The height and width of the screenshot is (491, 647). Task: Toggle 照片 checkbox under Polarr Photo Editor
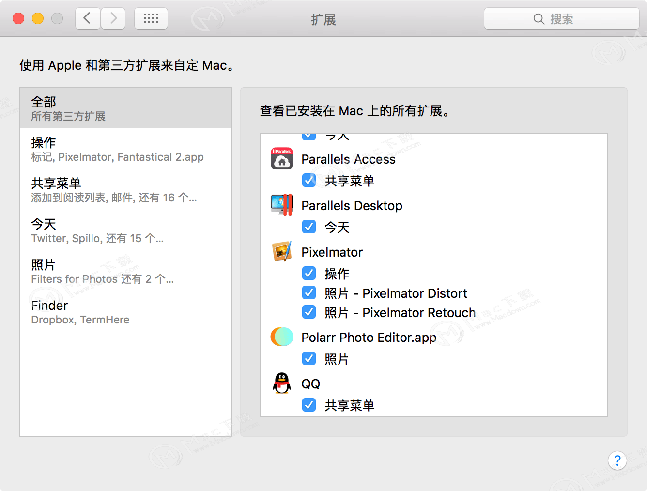click(309, 358)
